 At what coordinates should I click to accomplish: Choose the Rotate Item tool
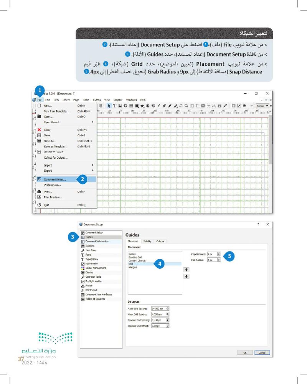181,106
